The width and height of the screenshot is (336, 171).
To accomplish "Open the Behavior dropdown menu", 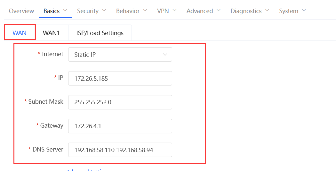I will pos(128,11).
